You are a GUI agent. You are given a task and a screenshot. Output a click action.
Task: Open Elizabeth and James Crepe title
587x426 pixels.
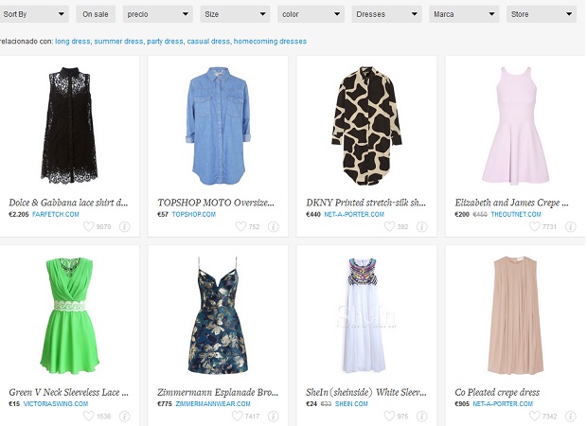click(511, 203)
